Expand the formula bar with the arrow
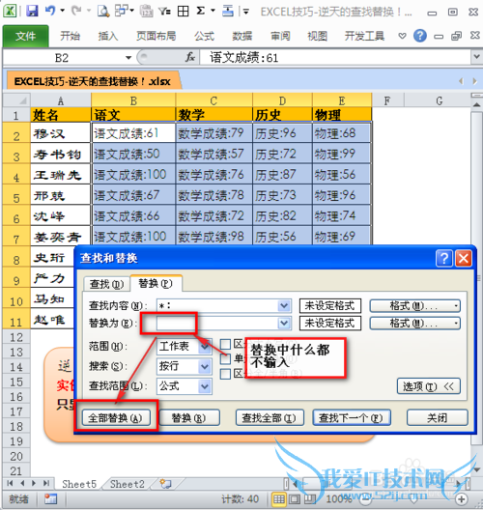Screen dimensions: 483x510 (x=476, y=57)
